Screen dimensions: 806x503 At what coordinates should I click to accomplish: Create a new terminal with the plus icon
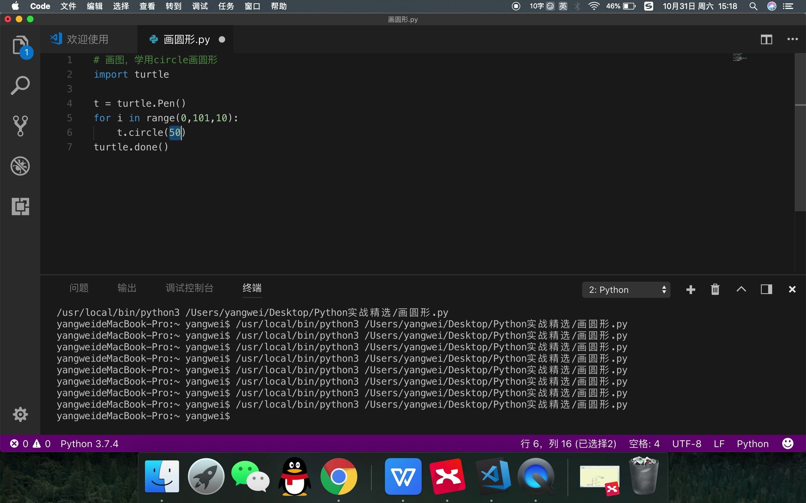[x=690, y=290]
